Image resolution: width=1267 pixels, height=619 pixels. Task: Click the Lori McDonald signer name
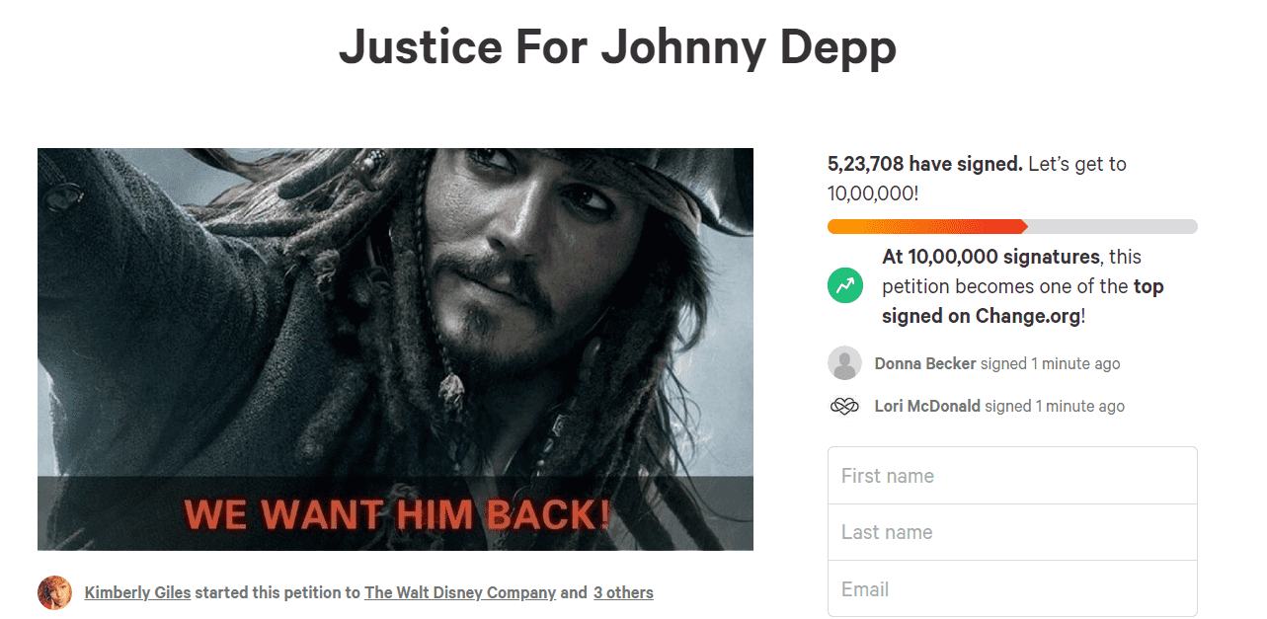926,407
